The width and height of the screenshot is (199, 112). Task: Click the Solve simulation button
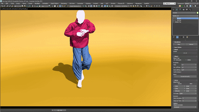tap(179, 44)
